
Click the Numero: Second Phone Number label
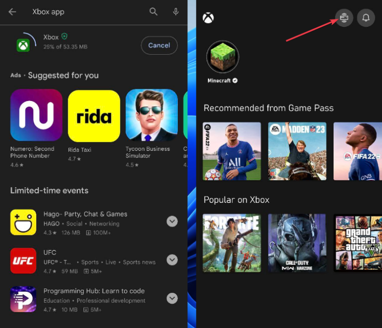tap(32, 152)
